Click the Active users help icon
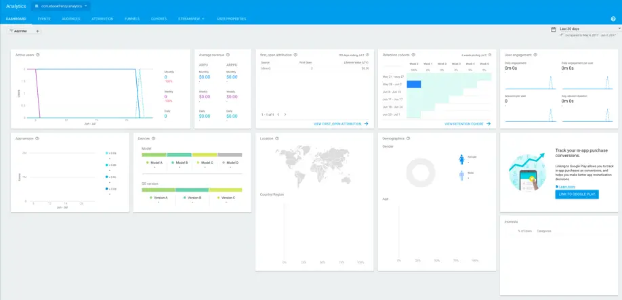 point(38,54)
